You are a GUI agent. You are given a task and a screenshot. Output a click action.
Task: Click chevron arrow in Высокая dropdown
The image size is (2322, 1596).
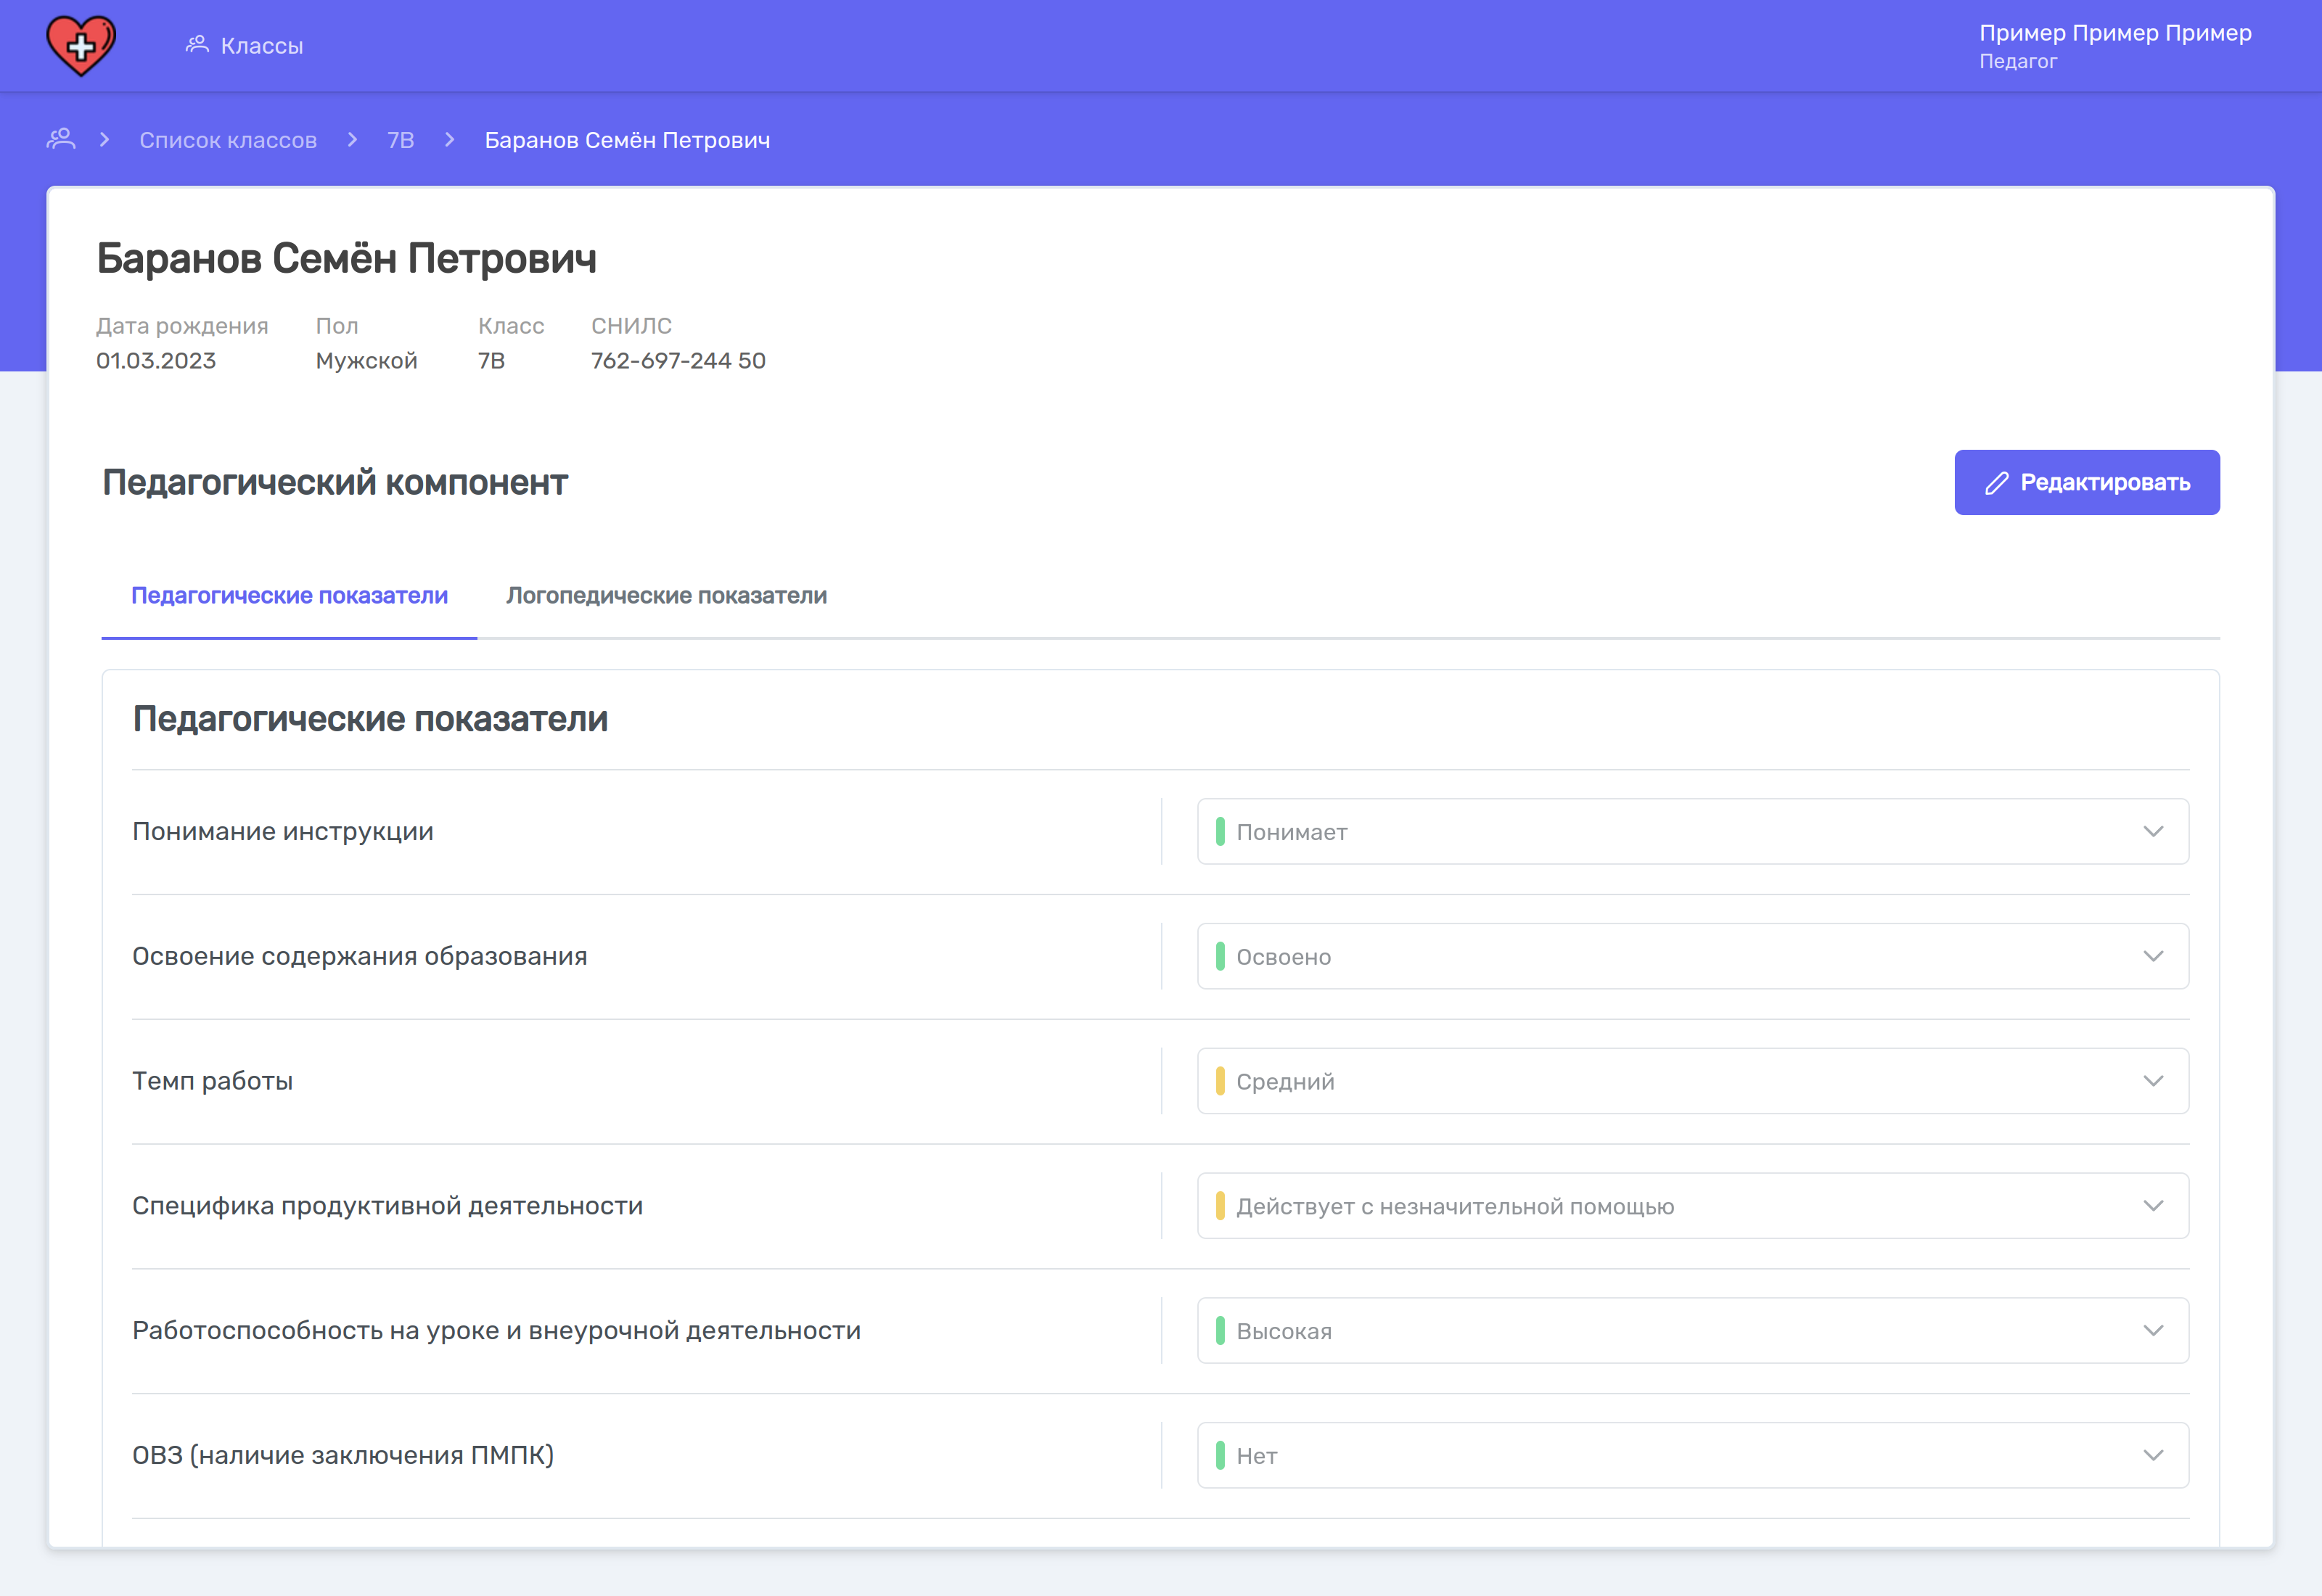[x=2153, y=1331]
